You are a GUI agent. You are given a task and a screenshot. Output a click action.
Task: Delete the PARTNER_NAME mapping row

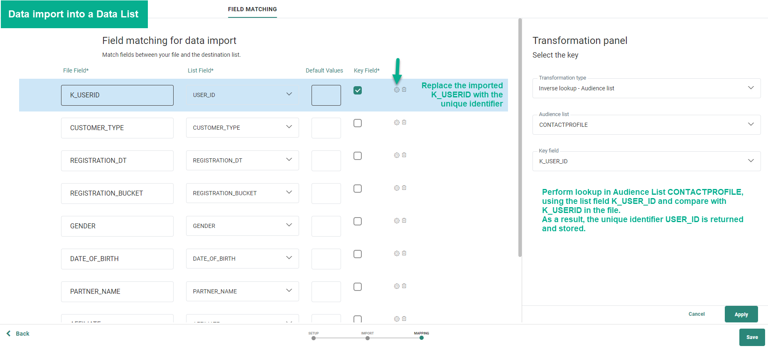[404, 286]
